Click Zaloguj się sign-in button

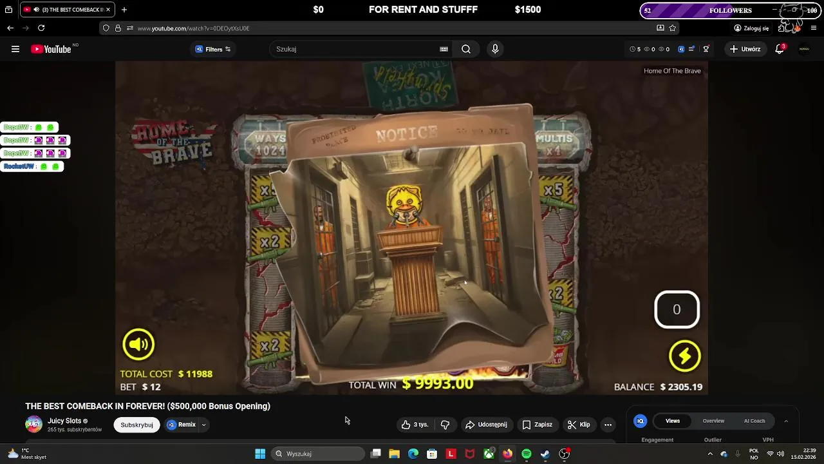pyautogui.click(x=751, y=28)
